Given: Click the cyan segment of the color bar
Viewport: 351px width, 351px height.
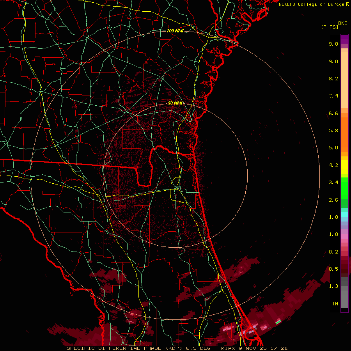Looking at the screenshot, I should pos(344,214).
